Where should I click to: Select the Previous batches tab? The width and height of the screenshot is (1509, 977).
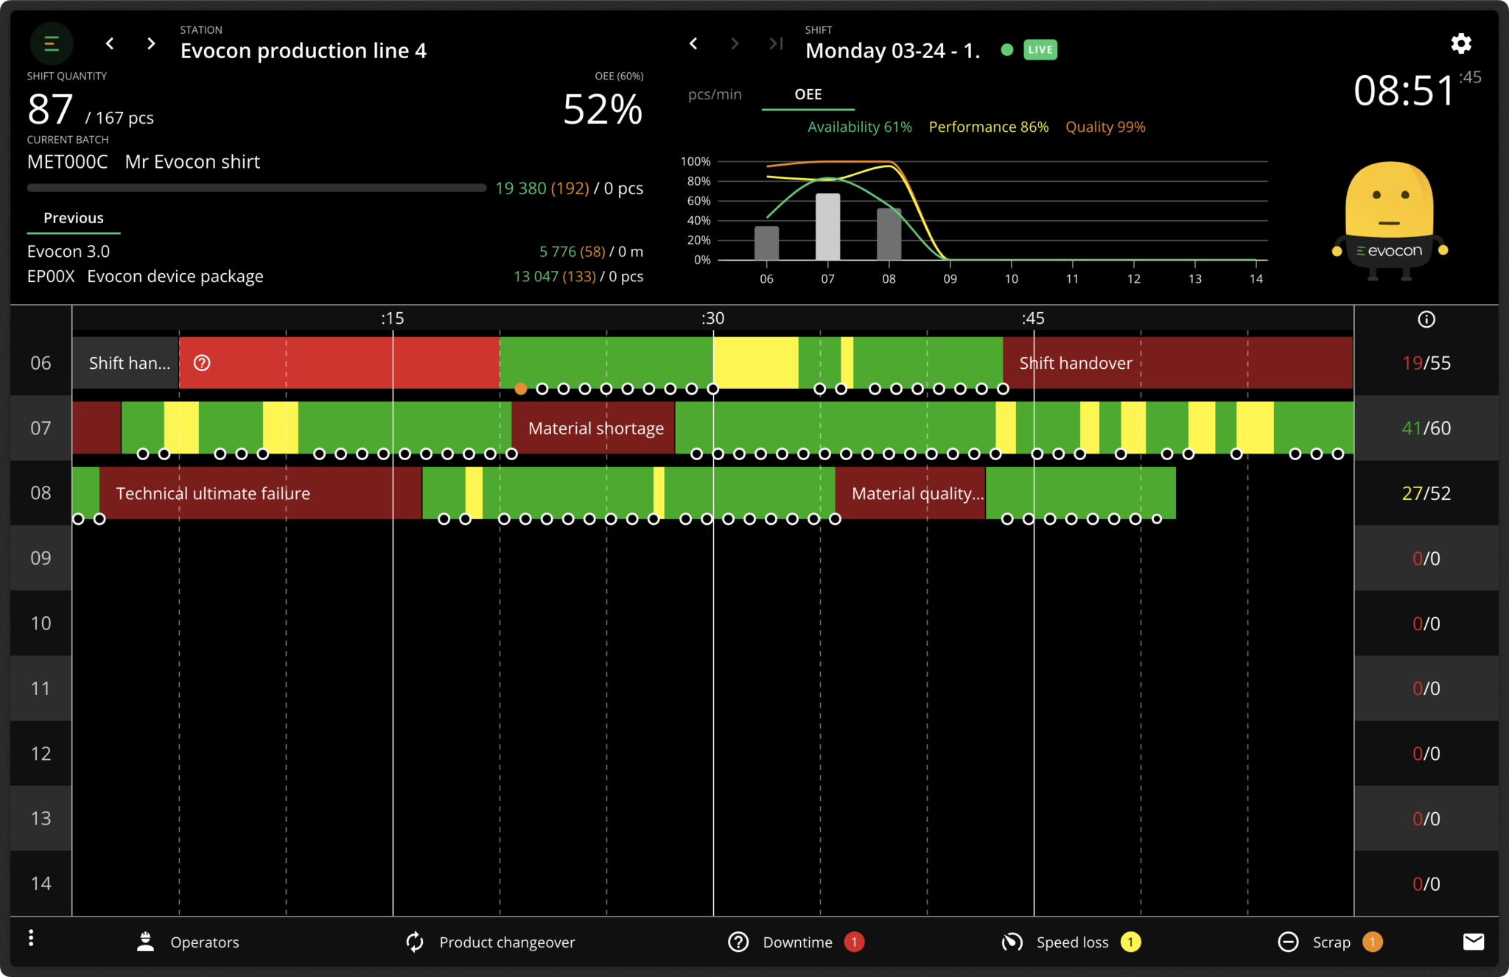coord(74,218)
